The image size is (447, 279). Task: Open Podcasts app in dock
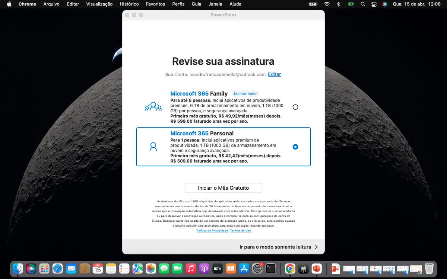(204, 268)
